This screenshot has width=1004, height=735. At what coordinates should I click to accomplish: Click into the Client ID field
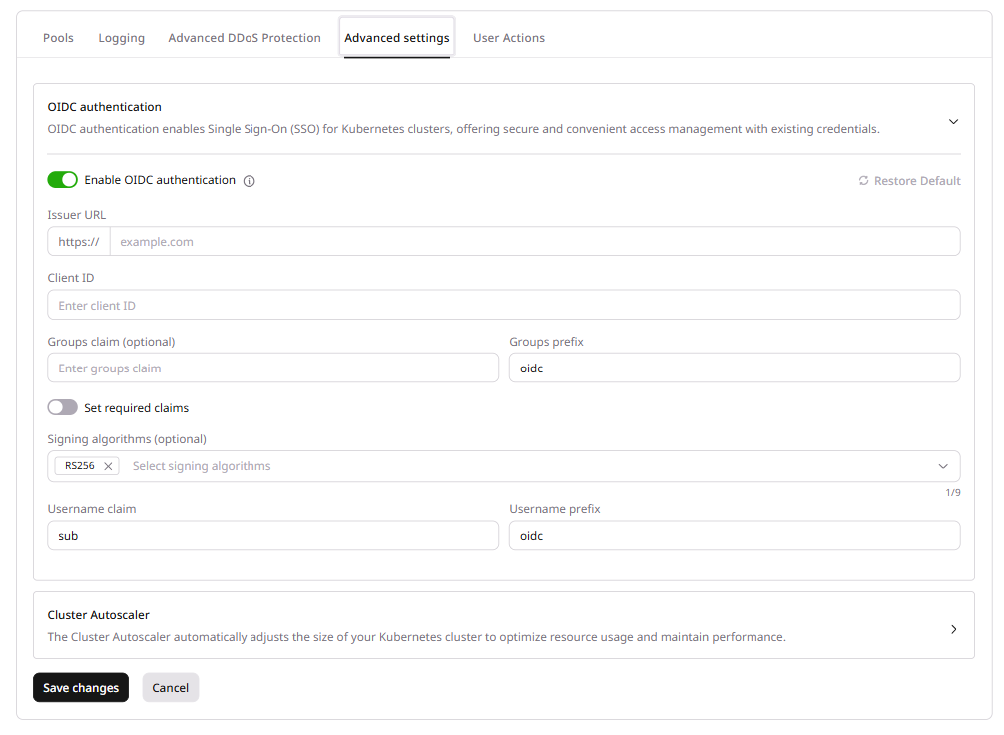click(504, 305)
